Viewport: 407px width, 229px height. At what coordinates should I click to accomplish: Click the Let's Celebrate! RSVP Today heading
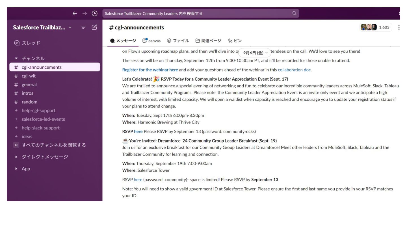[205, 79]
